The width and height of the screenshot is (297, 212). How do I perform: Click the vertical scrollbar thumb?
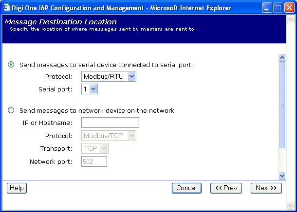tap(282, 105)
